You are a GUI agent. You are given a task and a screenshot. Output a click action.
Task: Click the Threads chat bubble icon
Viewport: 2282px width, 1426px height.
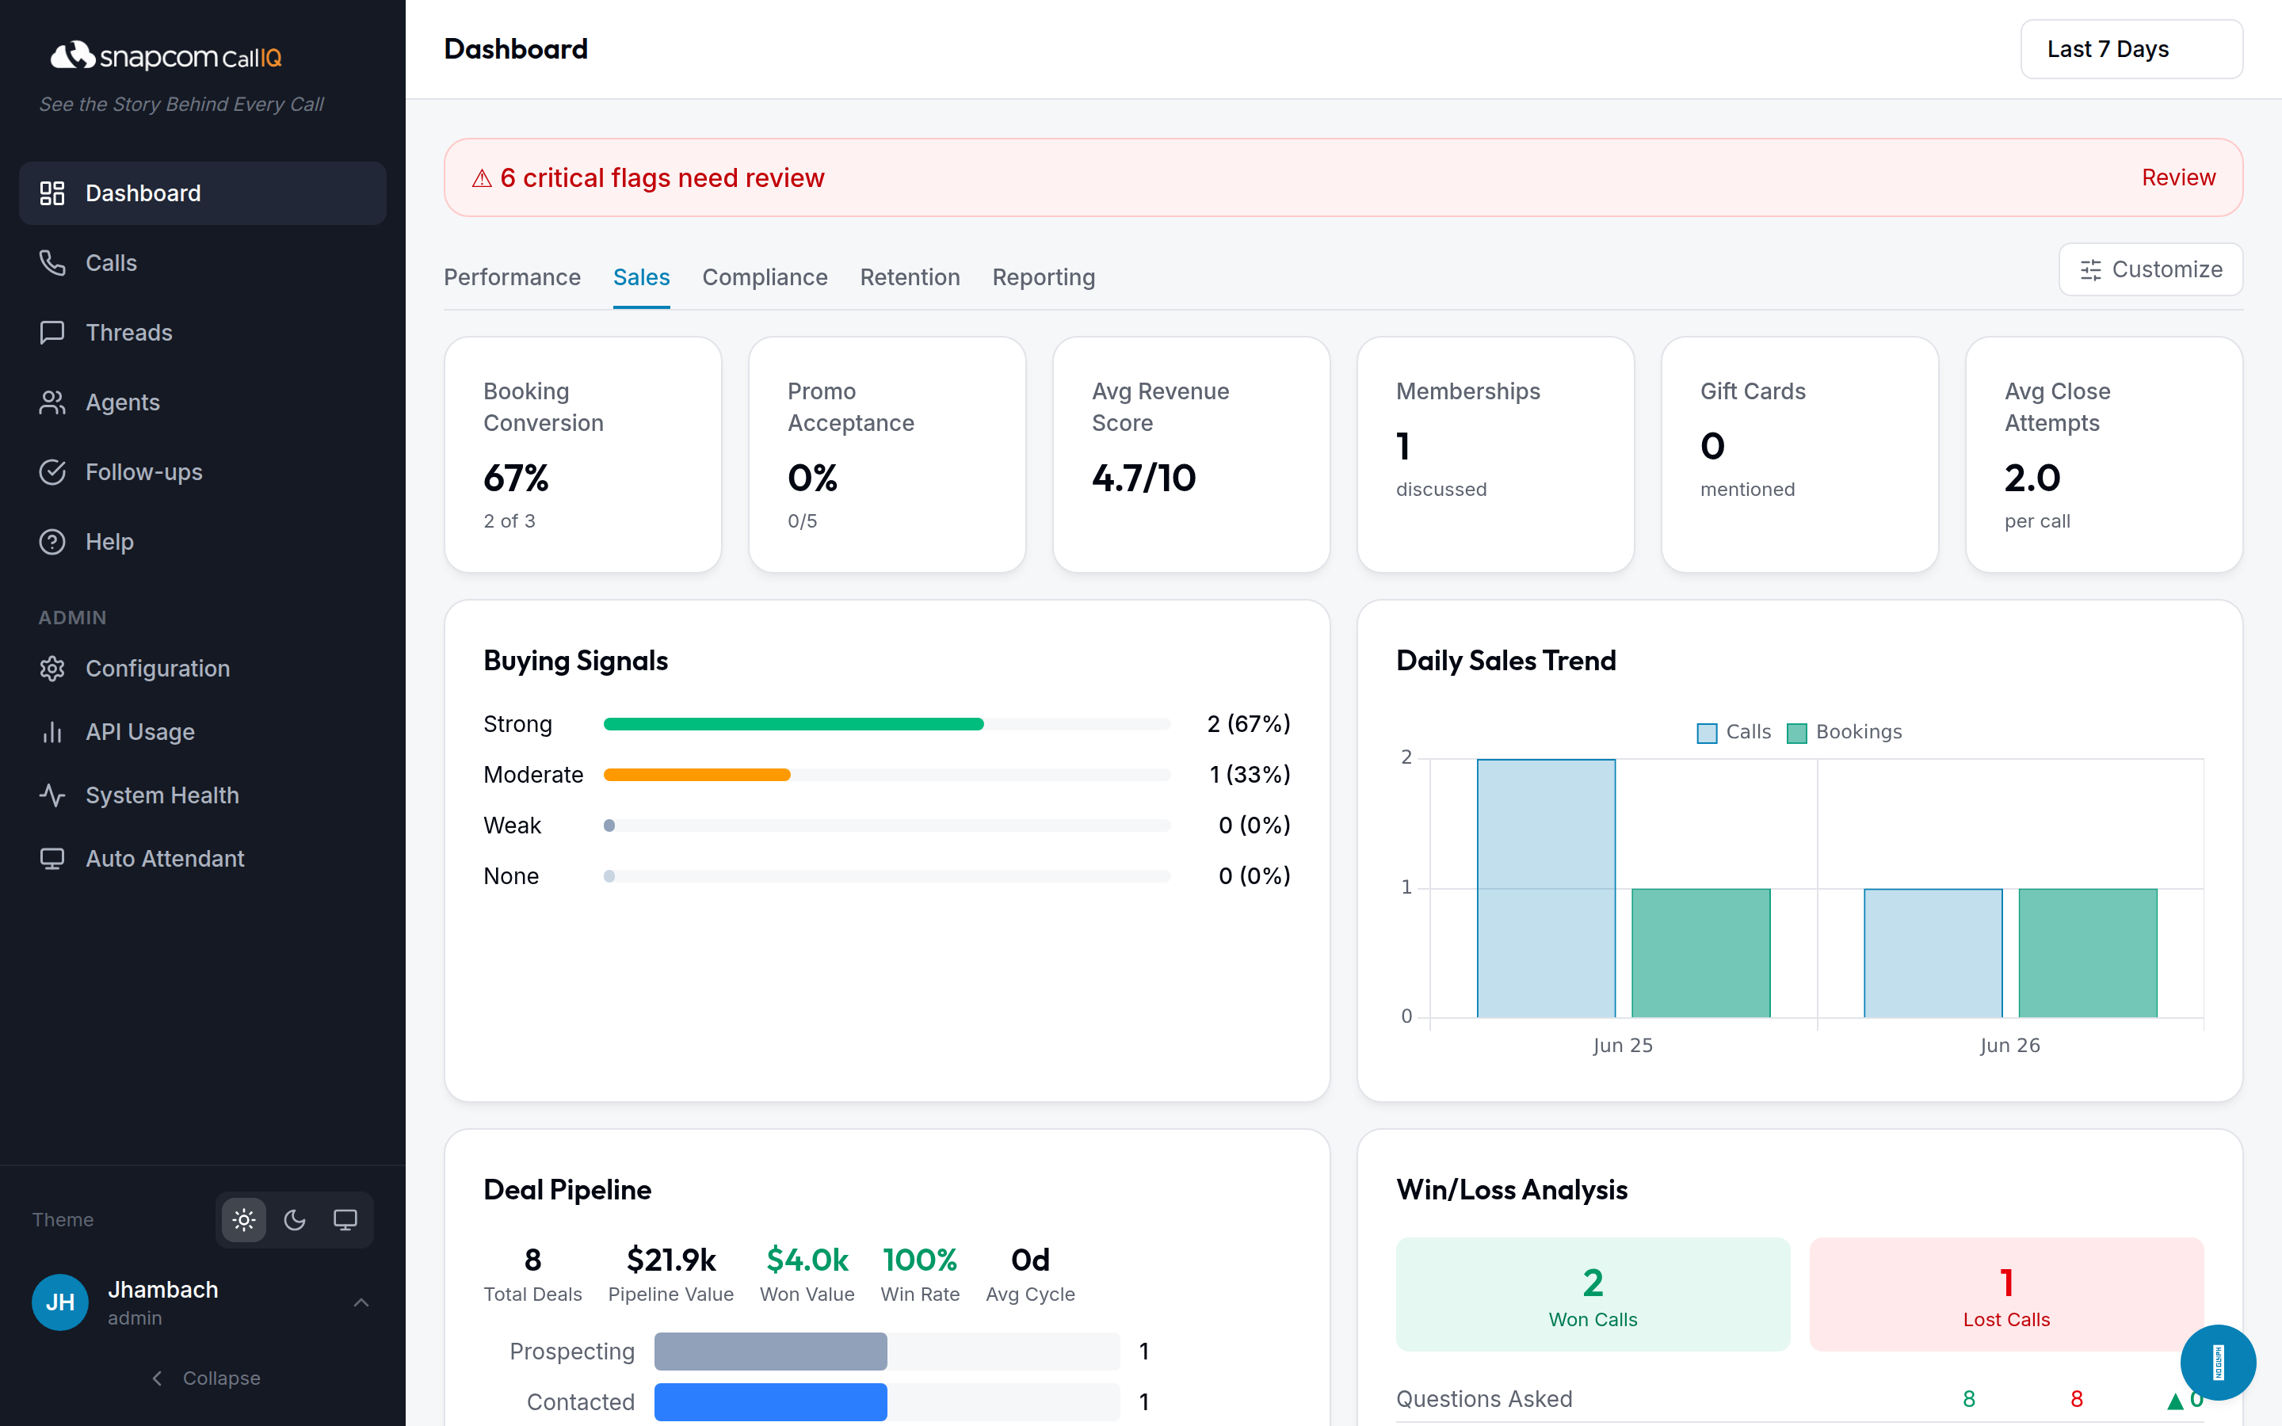coord(52,333)
